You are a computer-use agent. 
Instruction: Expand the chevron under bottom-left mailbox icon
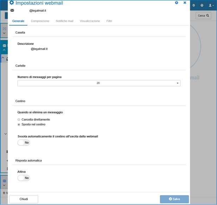tap(4, 186)
